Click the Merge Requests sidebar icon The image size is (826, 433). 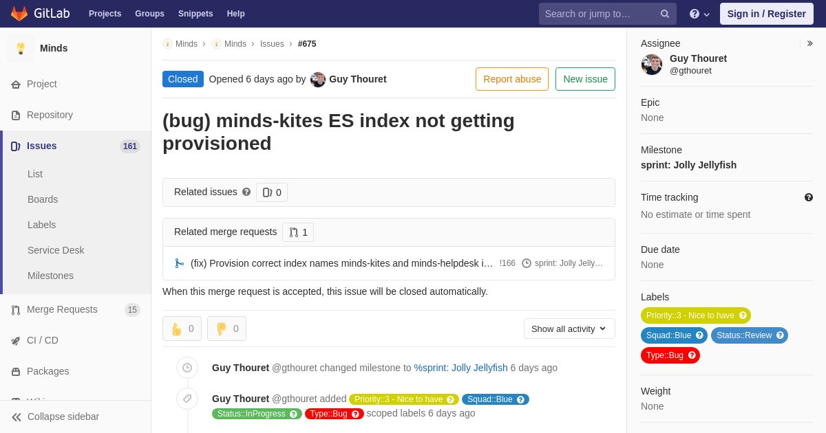point(16,310)
